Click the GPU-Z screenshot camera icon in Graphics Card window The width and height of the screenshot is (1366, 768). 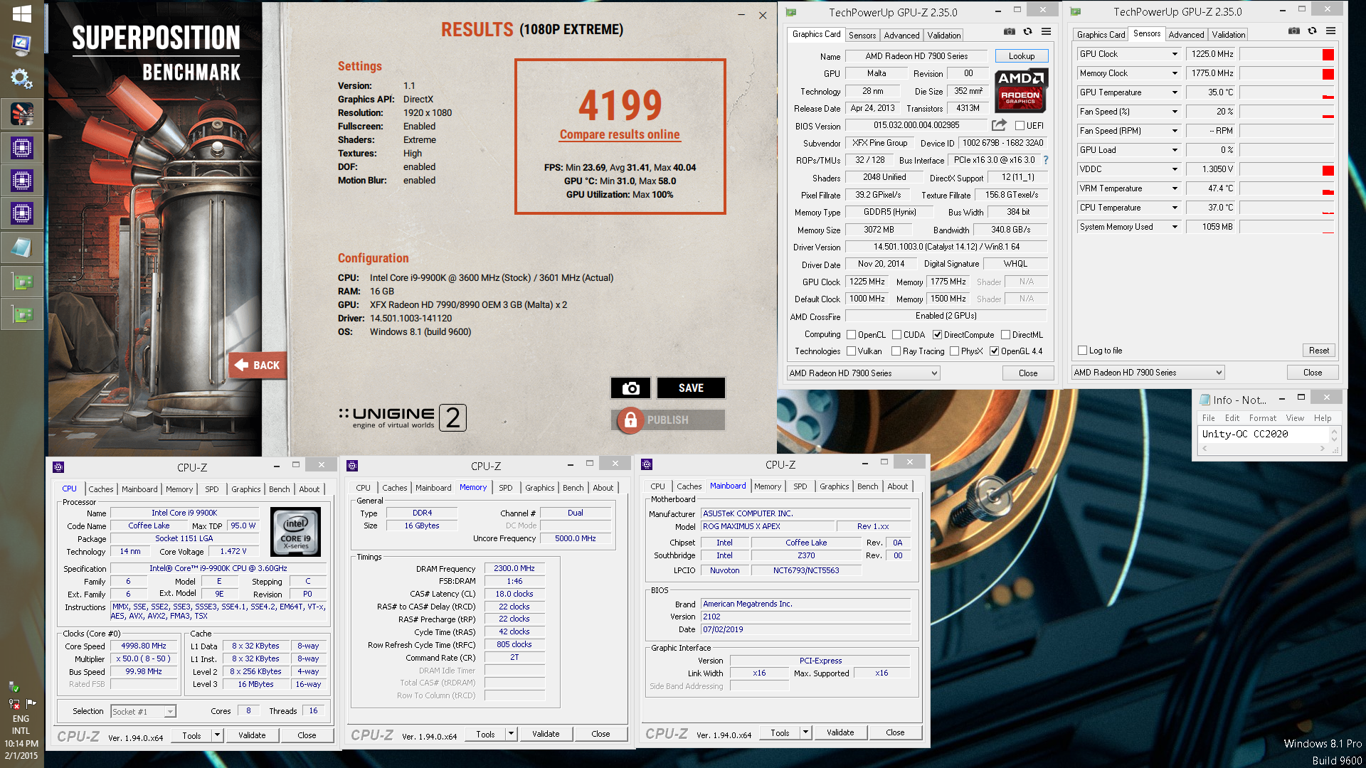pyautogui.click(x=1009, y=31)
